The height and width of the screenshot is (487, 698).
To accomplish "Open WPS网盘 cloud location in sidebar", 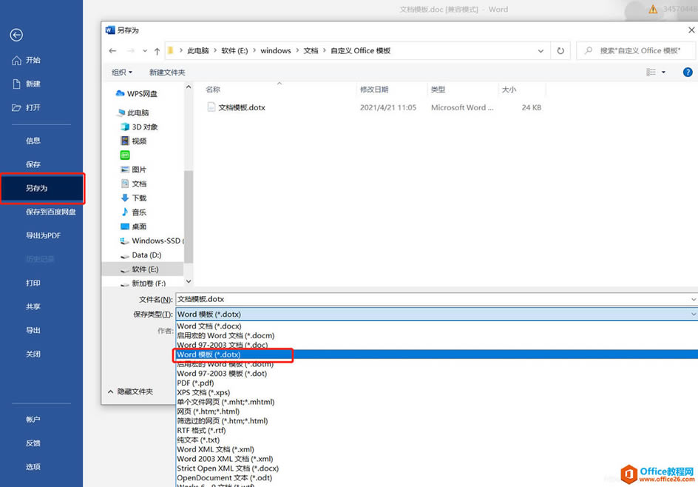I will (143, 94).
